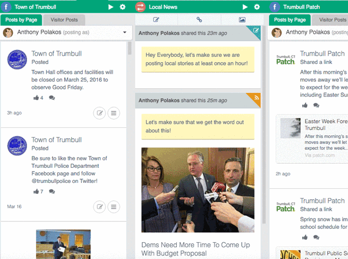
Task: Click edit button on the 3h ago post
Action: [x=99, y=113]
